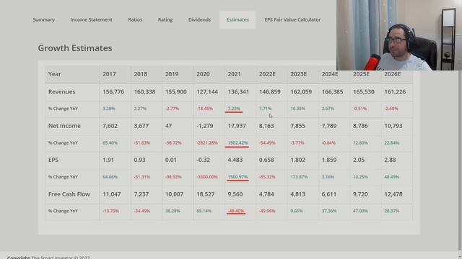Open the Summary tab

click(43, 19)
